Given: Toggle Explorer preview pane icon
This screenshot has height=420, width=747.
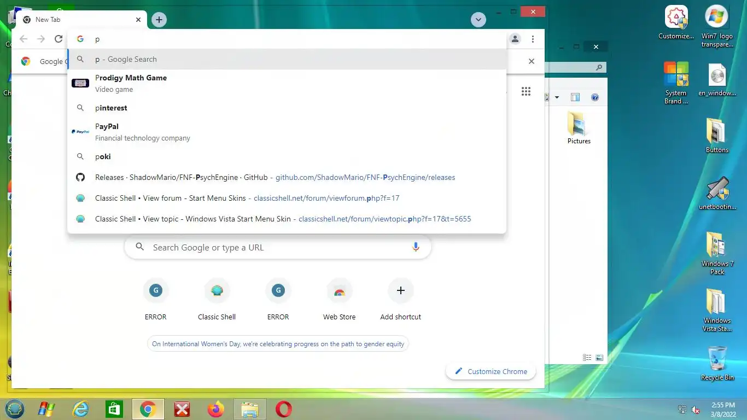Looking at the screenshot, I should click(575, 97).
